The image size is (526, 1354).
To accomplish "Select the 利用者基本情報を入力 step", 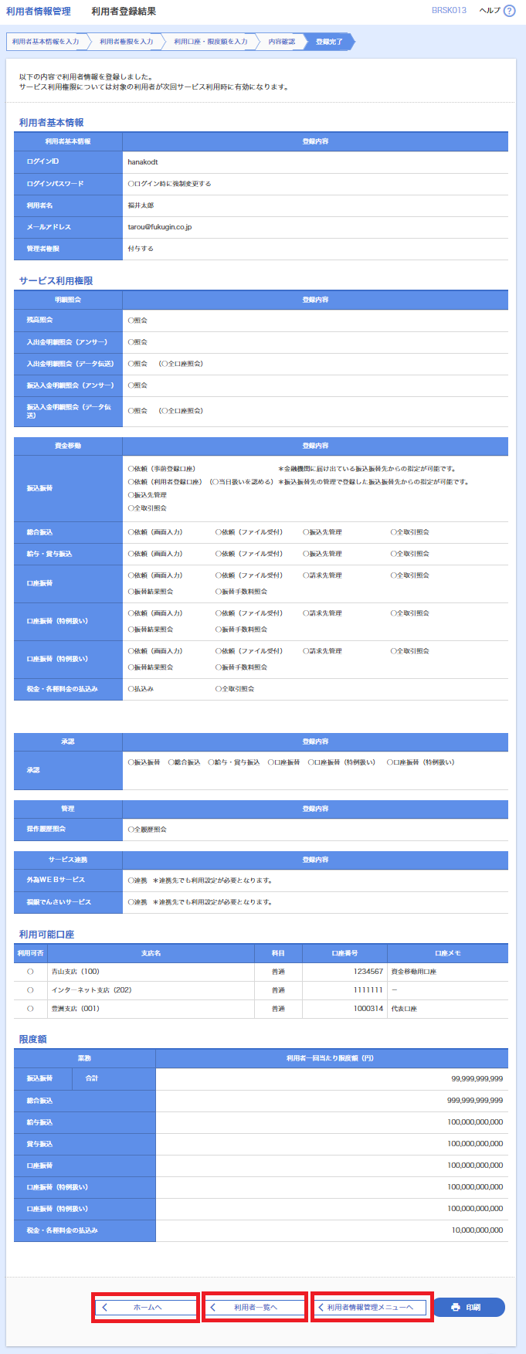I will pos(46,42).
